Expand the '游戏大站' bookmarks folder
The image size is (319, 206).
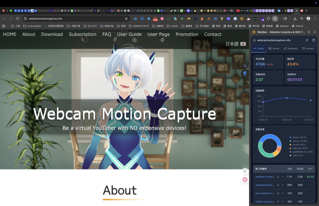point(107,26)
